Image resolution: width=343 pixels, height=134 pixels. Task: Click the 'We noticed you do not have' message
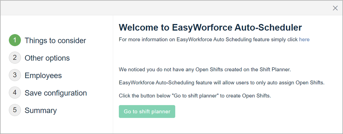click(x=205, y=70)
